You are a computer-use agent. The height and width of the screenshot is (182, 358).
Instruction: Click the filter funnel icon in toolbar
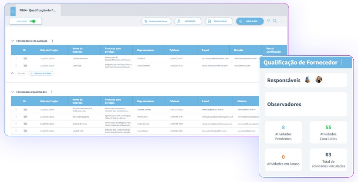tap(268, 21)
